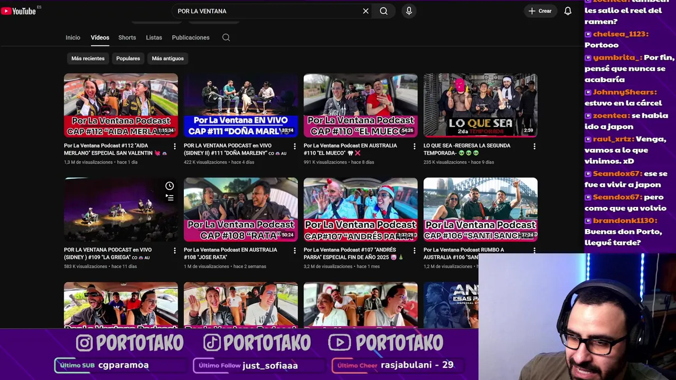676x380 pixels.
Task: Open title POR LA VENTANA PODCAST #109 LA GRIEGA
Action: (108, 254)
